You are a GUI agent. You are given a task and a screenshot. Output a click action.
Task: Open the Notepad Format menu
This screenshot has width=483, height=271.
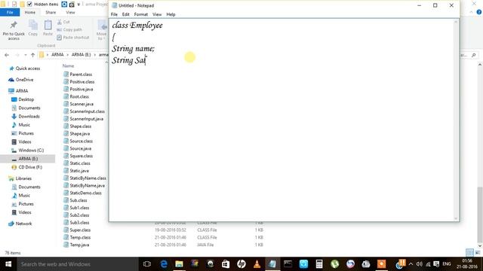click(141, 14)
